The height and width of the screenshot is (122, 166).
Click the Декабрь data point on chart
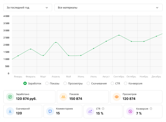pyautogui.click(x=156, y=36)
